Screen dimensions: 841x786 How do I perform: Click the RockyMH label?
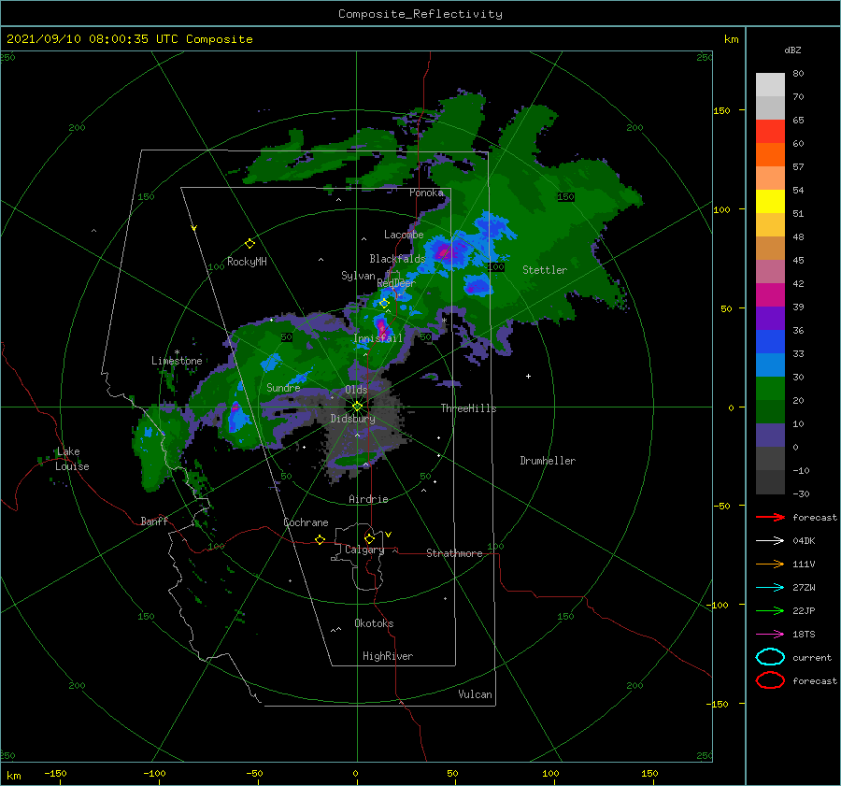coord(247,262)
